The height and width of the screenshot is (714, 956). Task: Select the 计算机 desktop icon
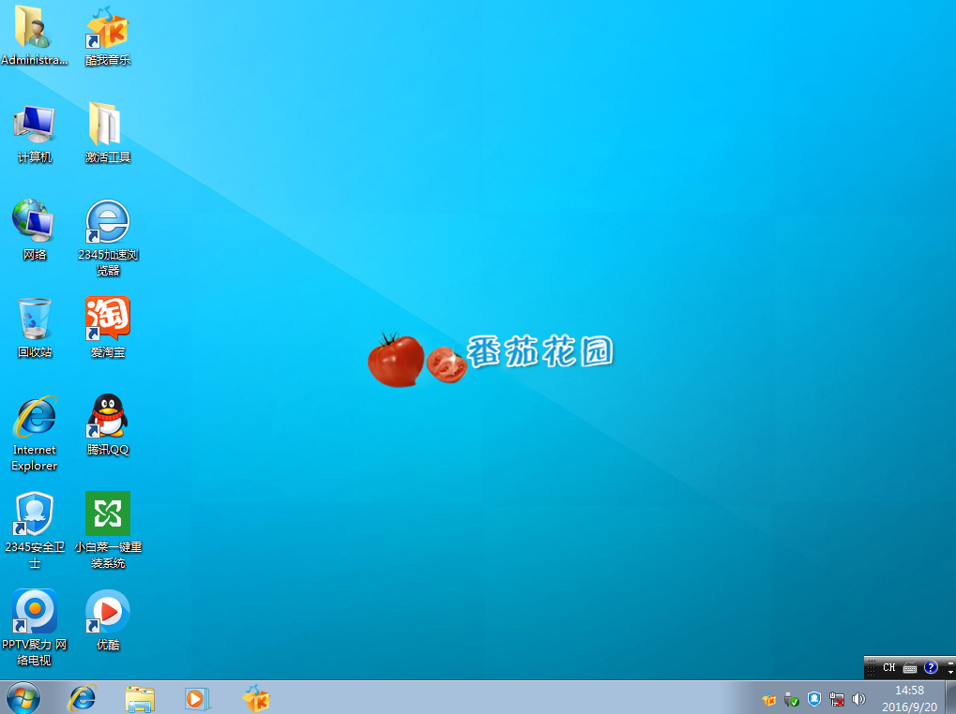click(34, 133)
